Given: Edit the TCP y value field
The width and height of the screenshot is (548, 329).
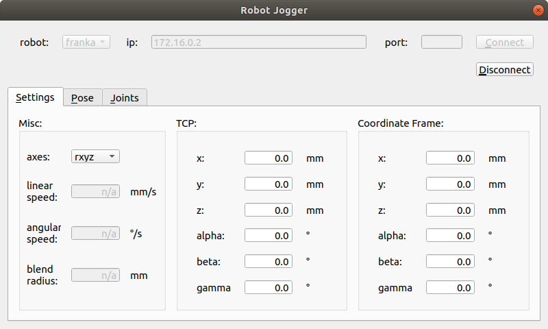Looking at the screenshot, I should pyautogui.click(x=269, y=184).
